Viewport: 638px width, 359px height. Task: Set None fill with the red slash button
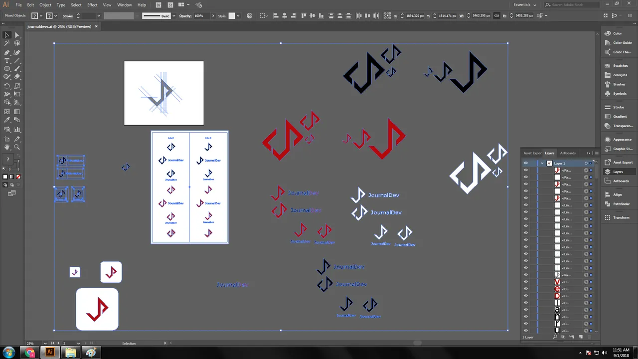[19, 177]
